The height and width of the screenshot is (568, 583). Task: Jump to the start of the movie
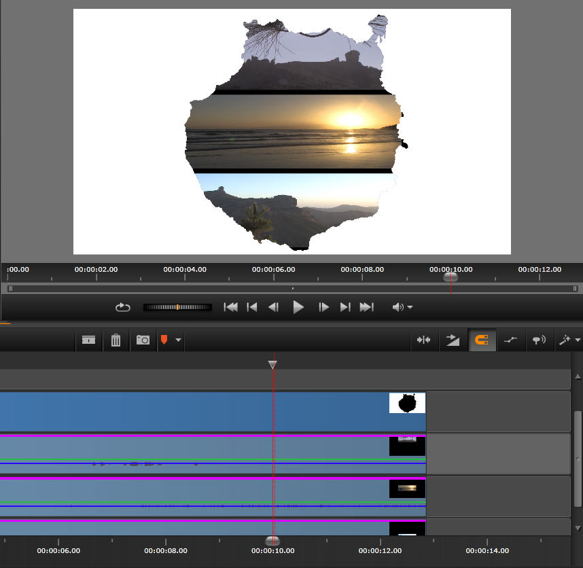click(x=231, y=307)
